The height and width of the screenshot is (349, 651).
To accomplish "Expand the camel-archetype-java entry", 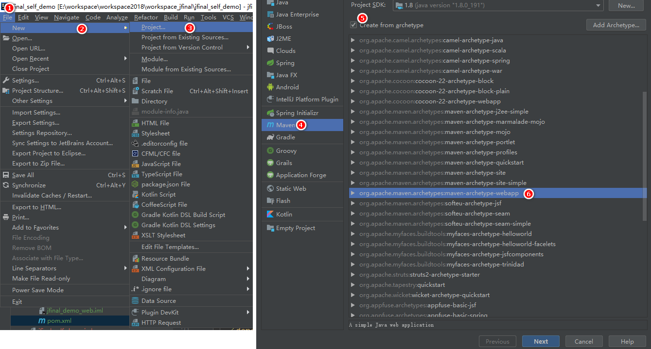I will click(x=353, y=40).
